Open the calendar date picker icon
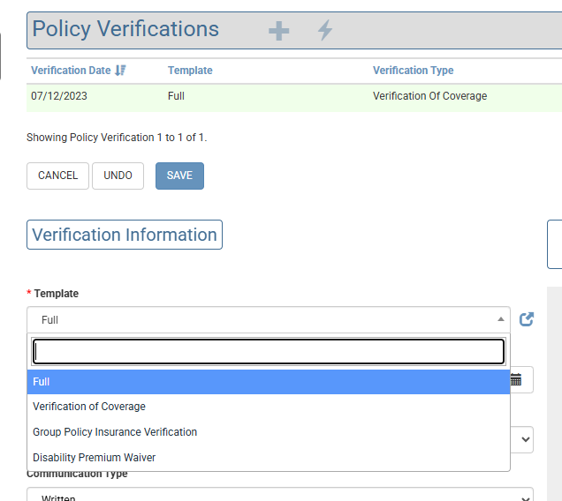This screenshot has height=501, width=562. [516, 380]
